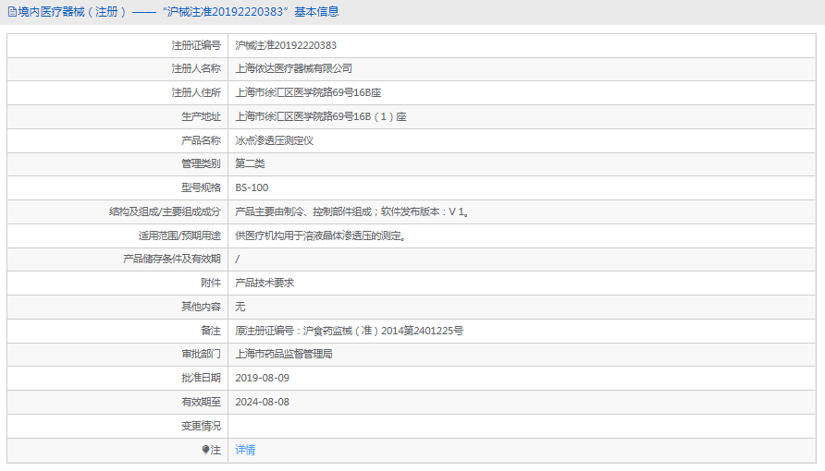Click the 结构及组成/主要组成成分 label

pos(165,211)
